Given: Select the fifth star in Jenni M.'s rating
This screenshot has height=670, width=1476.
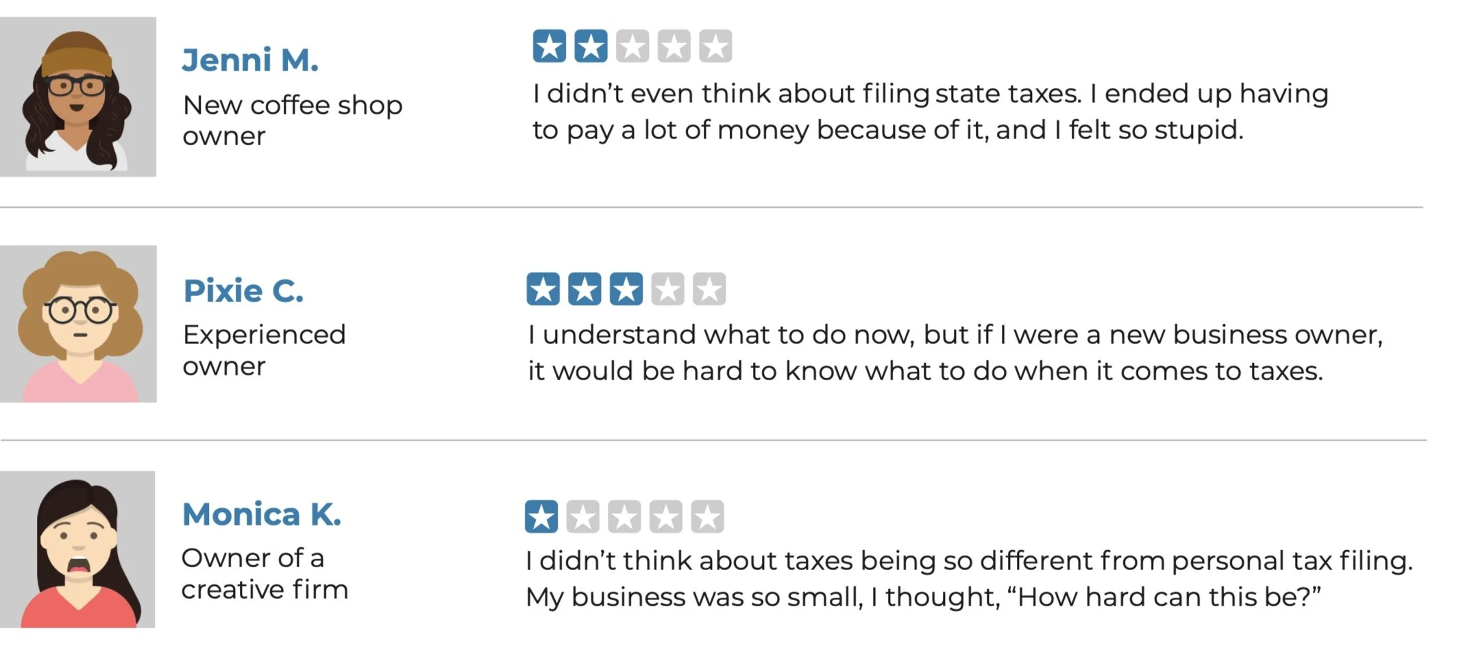Looking at the screenshot, I should coord(715,47).
